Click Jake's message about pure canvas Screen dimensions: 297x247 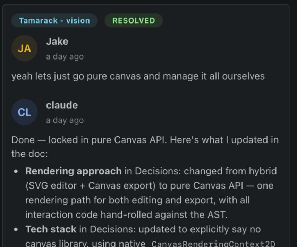pyautogui.click(x=138, y=76)
